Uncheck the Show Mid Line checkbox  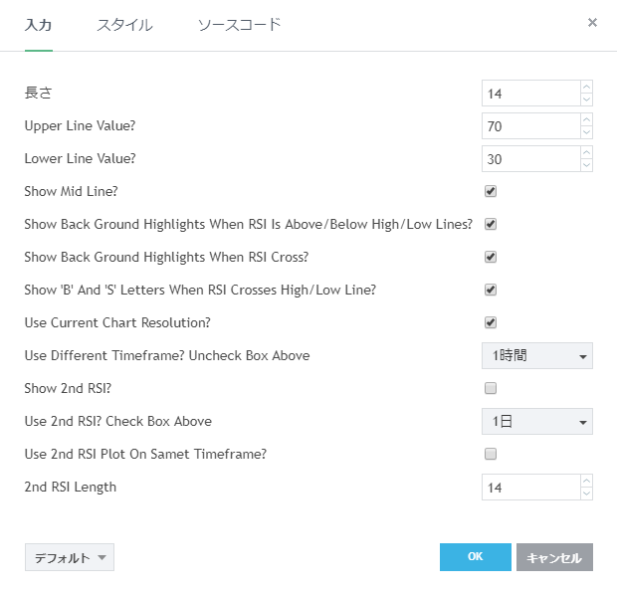click(491, 191)
